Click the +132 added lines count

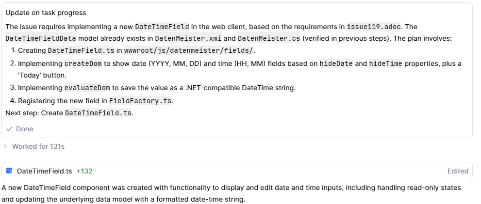84,171
